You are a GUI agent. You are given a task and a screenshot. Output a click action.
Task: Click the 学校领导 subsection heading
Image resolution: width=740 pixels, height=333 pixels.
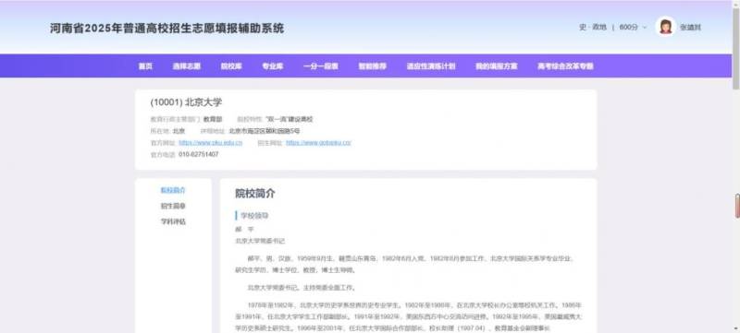254,216
